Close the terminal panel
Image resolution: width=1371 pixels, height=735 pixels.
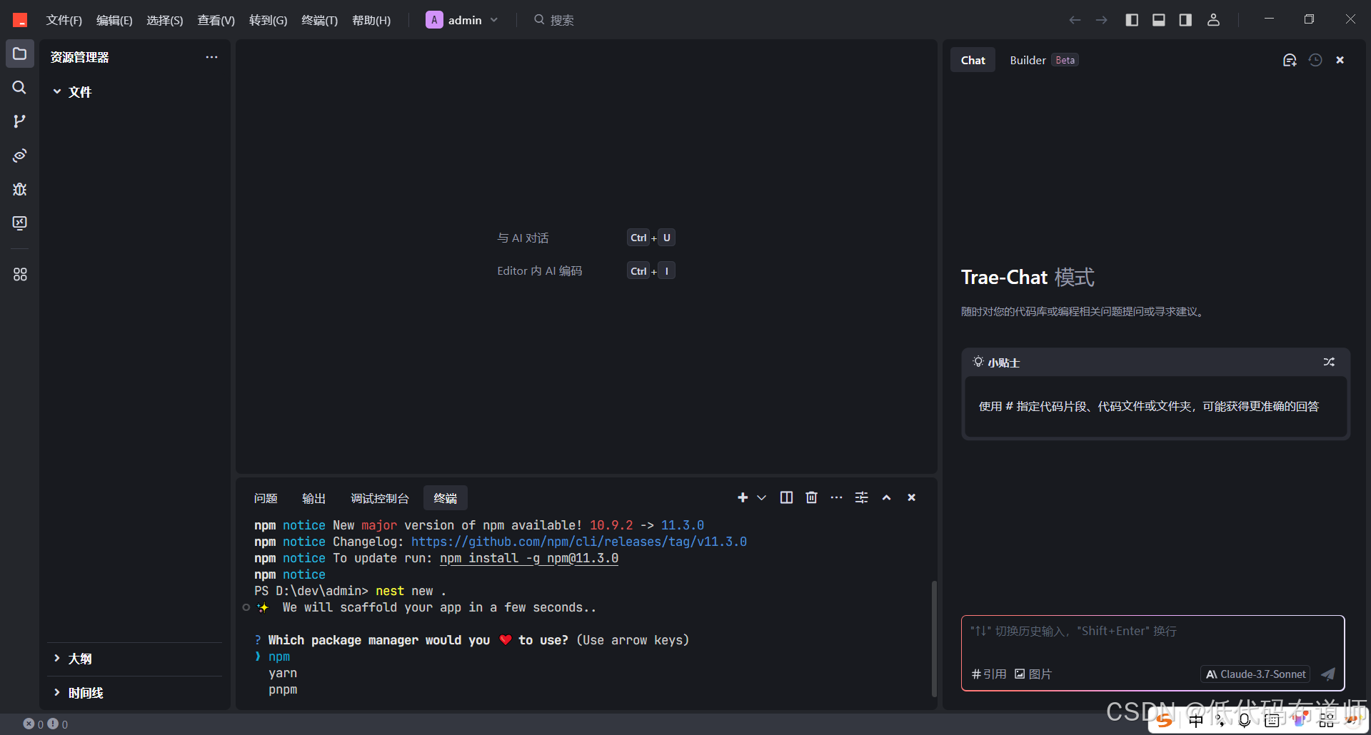pyautogui.click(x=911, y=497)
